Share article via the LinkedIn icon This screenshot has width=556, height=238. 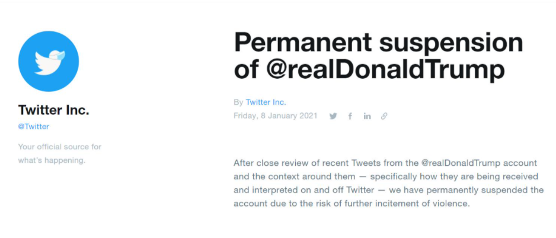(x=368, y=116)
